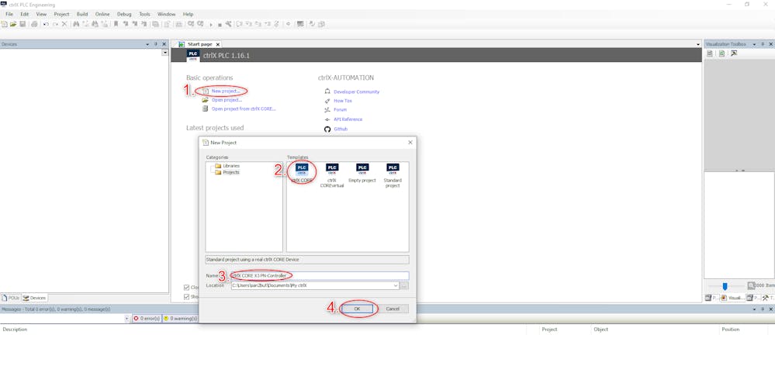Select the Empty project template icon
This screenshot has width=775, height=390.
pyautogui.click(x=362, y=169)
